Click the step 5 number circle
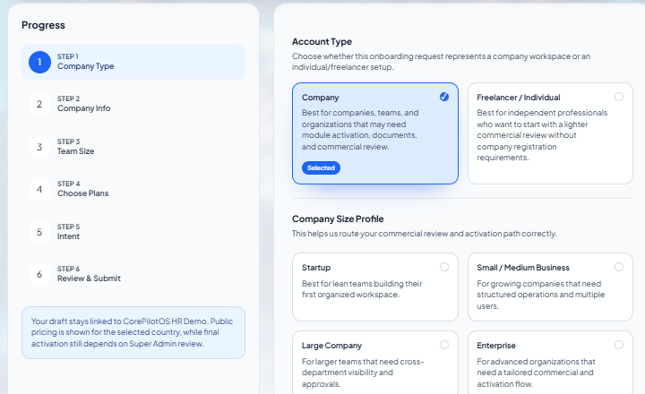This screenshot has height=394, width=645. [x=39, y=232]
